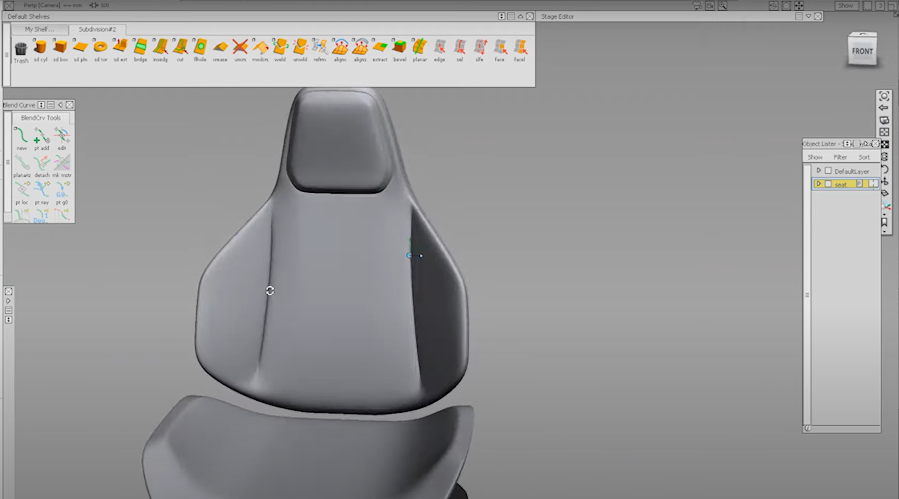
Task: Activate the pt add tool in BlendCrv Tools
Action: 41,136
